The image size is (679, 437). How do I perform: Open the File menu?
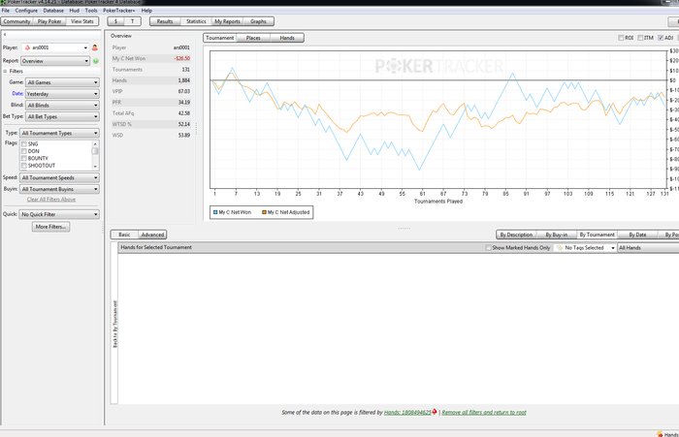coord(6,11)
